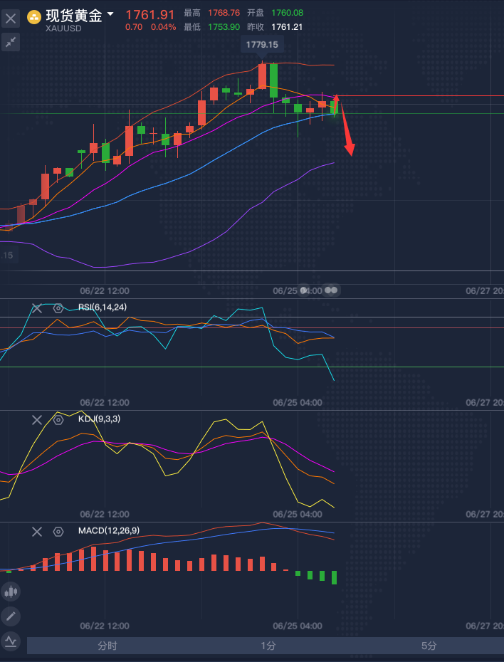Switch to the 1分 timeframe tab
Image resolution: width=504 pixels, height=662 pixels.
[268, 646]
